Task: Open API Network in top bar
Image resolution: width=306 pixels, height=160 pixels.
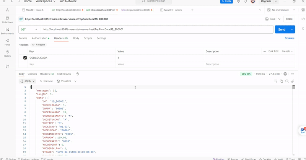Action: [x=68, y=1]
